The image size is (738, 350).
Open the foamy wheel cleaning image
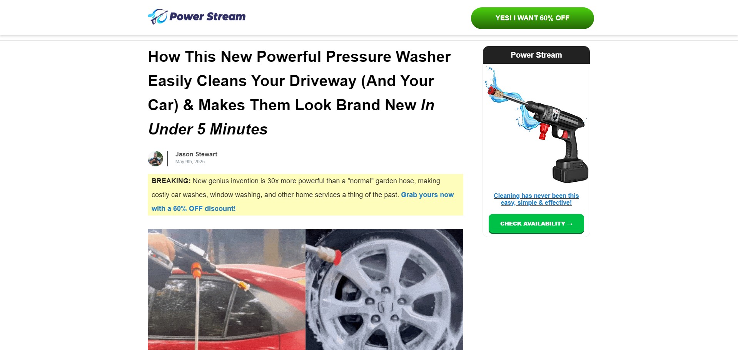tap(384, 289)
